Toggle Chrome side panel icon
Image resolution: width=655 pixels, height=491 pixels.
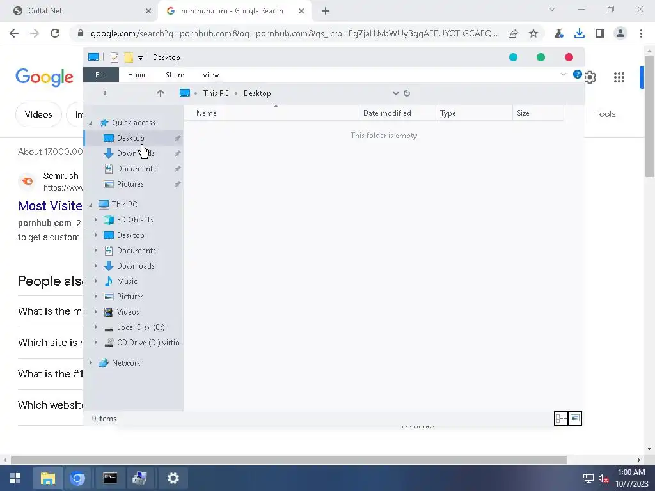pyautogui.click(x=600, y=33)
